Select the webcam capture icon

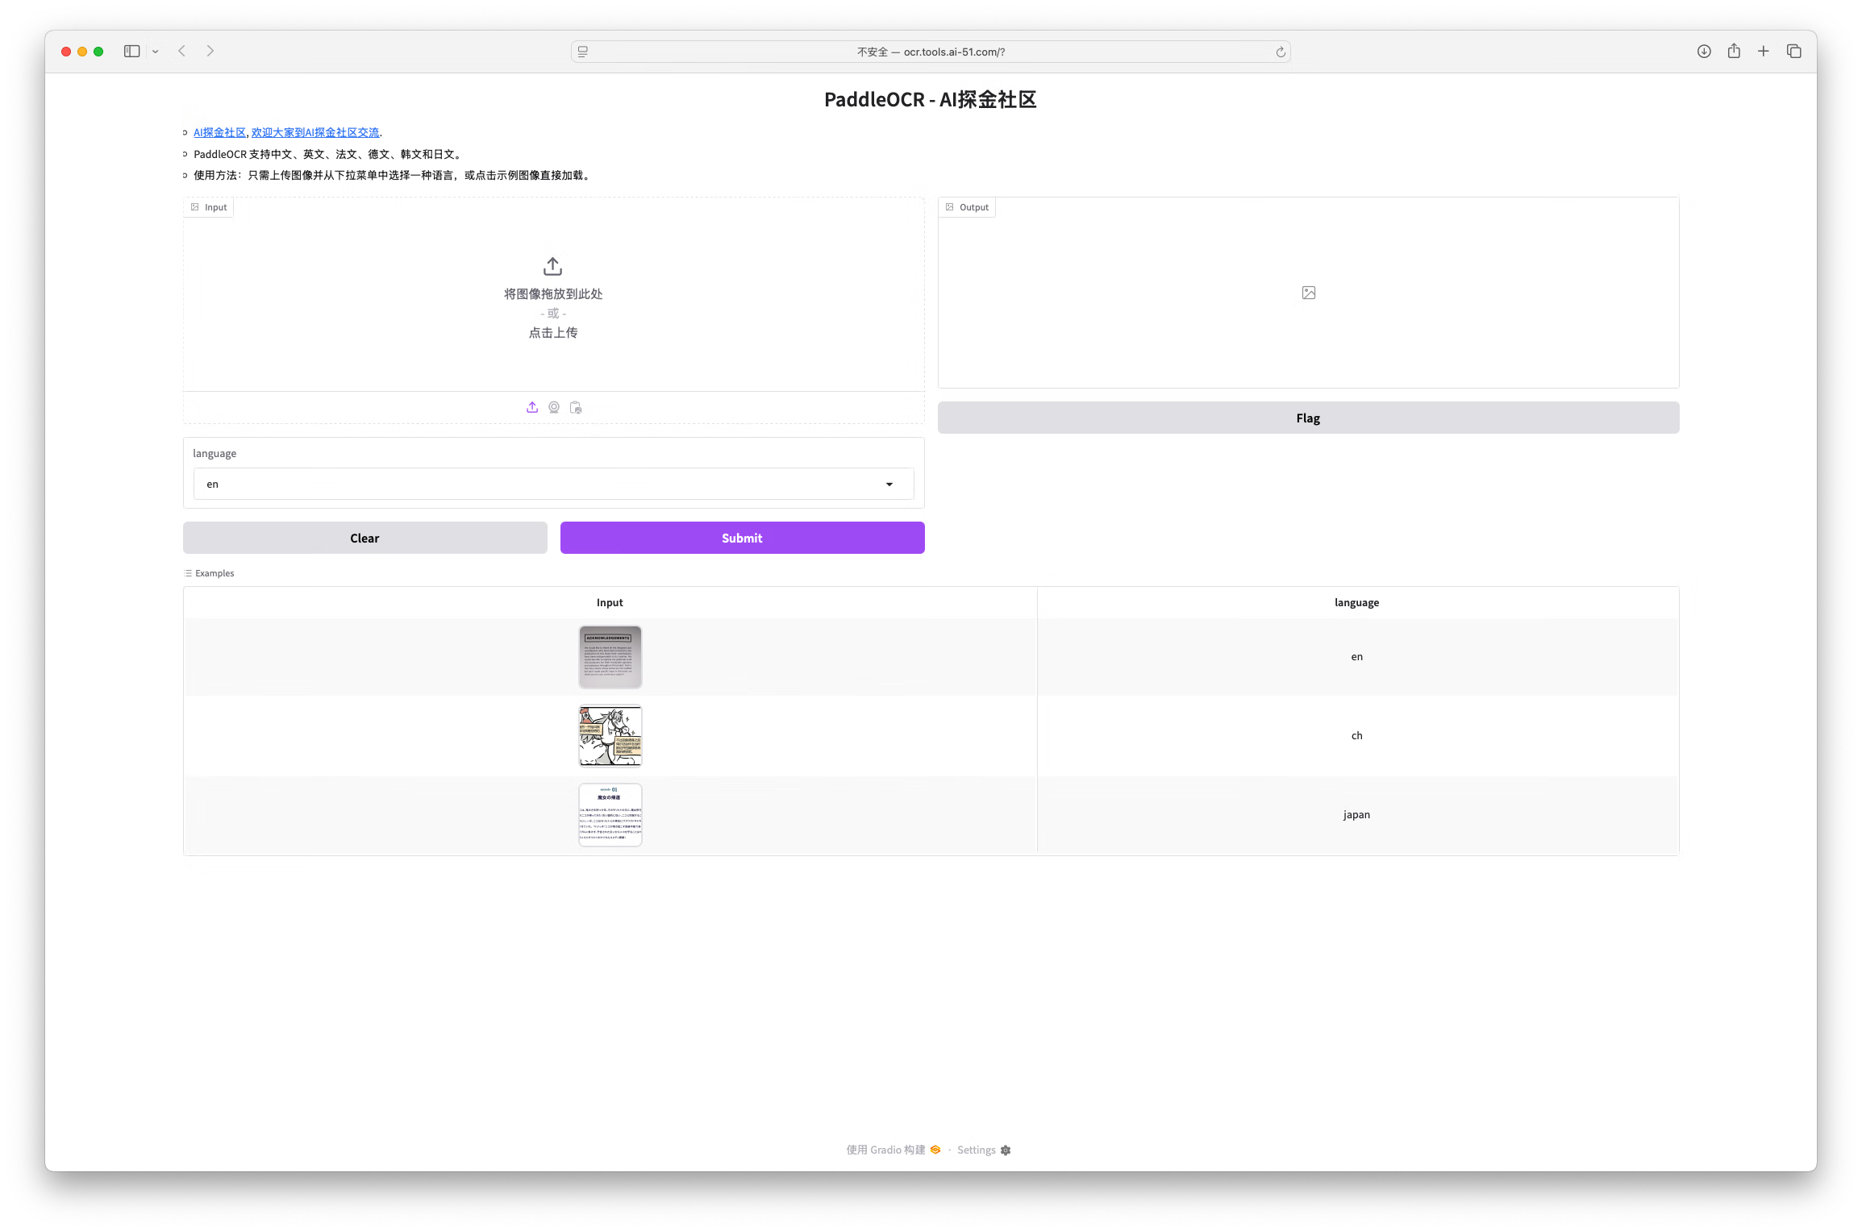(553, 407)
